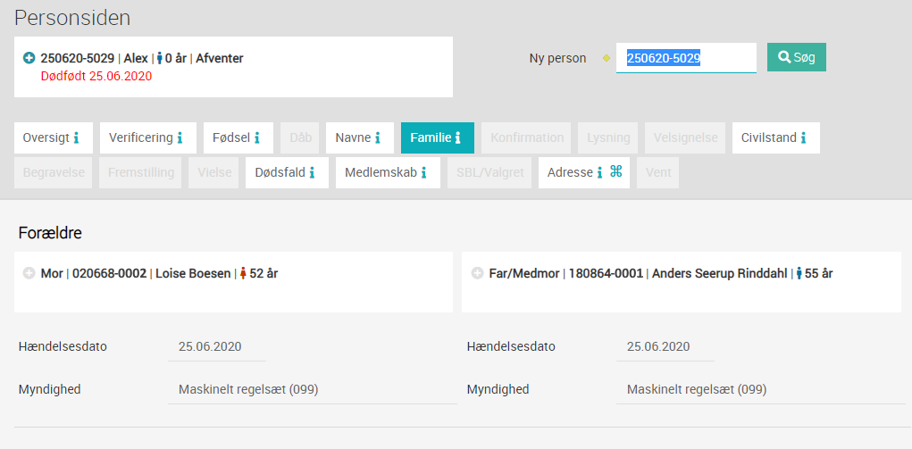Open the Verificering tab
The height and width of the screenshot is (449, 912).
click(147, 137)
